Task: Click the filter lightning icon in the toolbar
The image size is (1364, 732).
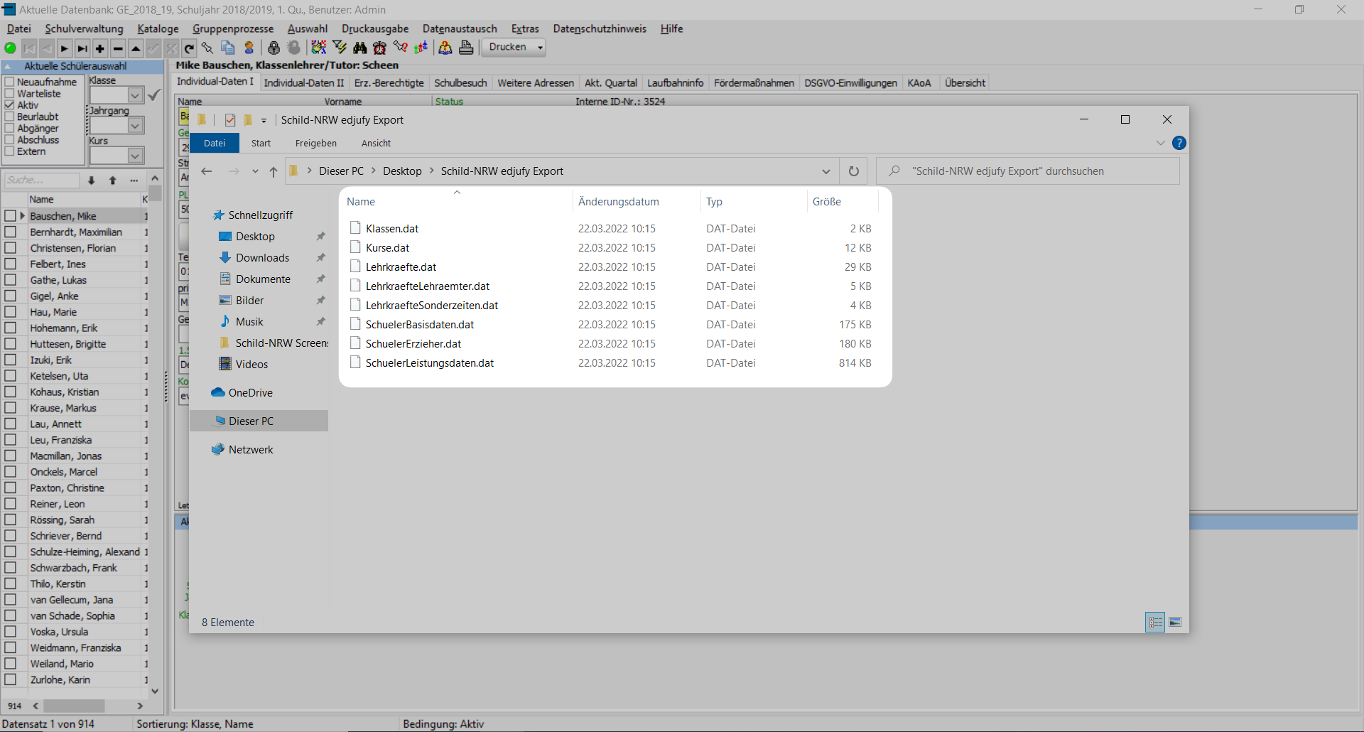Action: click(x=340, y=48)
